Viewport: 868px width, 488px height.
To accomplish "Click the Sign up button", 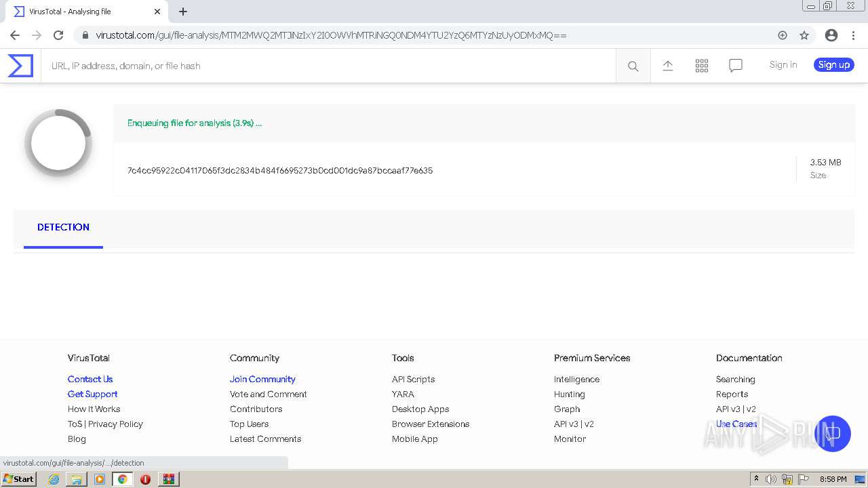I will pyautogui.click(x=833, y=65).
